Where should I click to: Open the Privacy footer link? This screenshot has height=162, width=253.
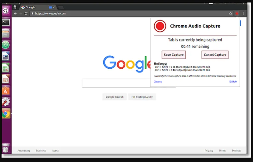tap(209, 151)
